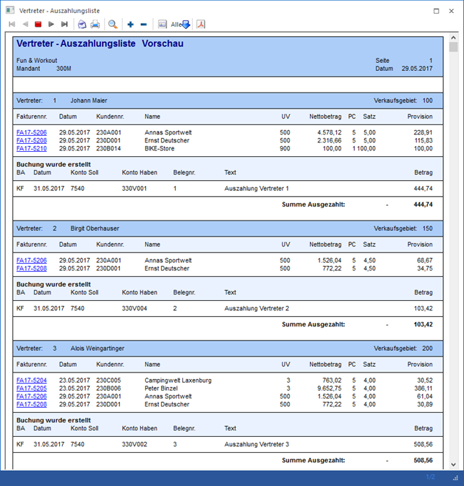Viewport: 464px width, 486px height.
Task: Open the magnifier search tool
Action: click(113, 25)
